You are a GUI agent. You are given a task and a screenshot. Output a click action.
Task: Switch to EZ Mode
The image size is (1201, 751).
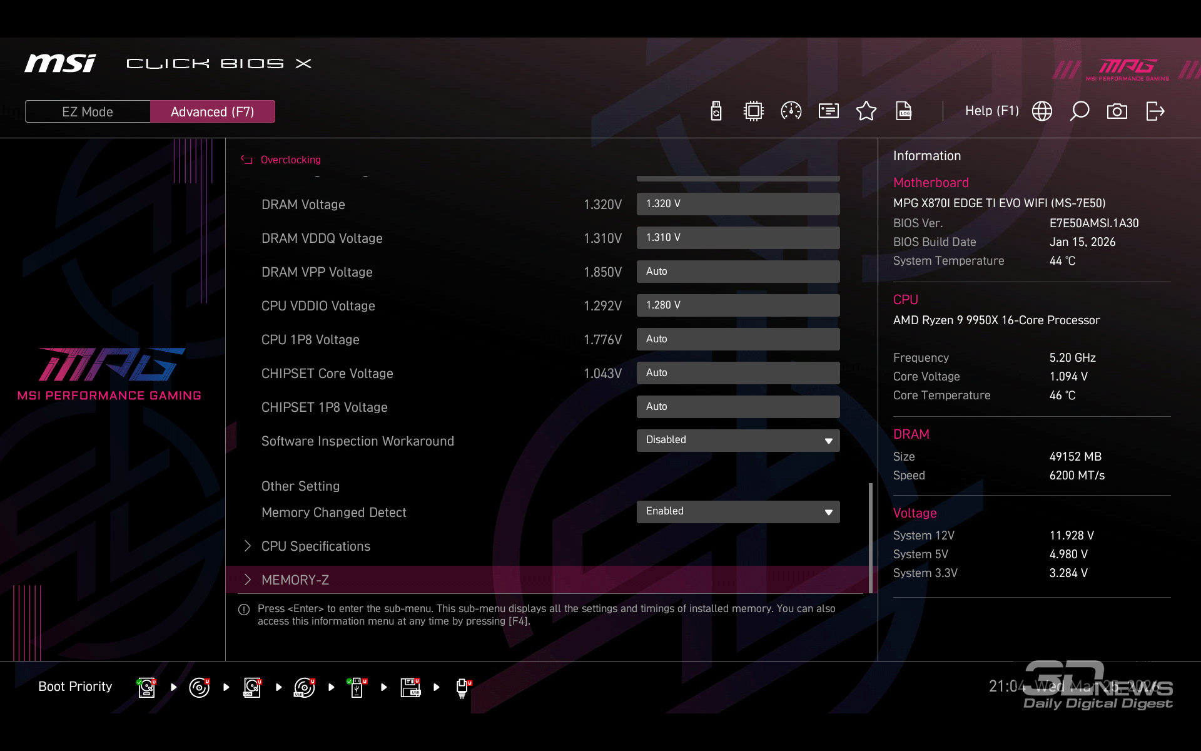click(88, 112)
